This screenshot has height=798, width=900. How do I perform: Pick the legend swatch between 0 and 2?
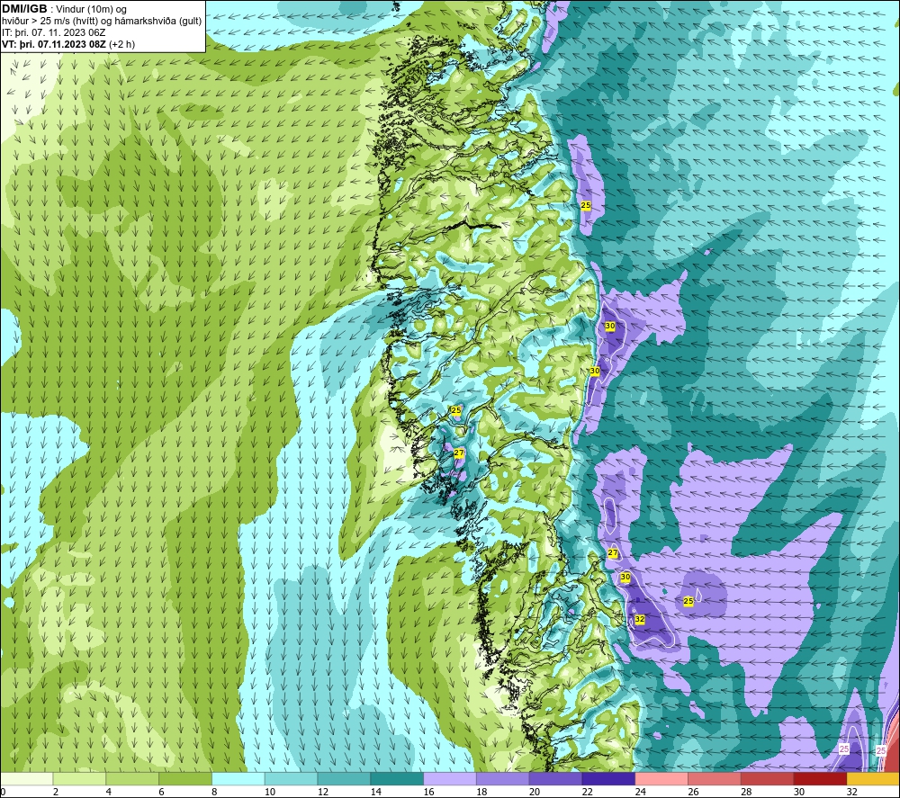click(26, 779)
